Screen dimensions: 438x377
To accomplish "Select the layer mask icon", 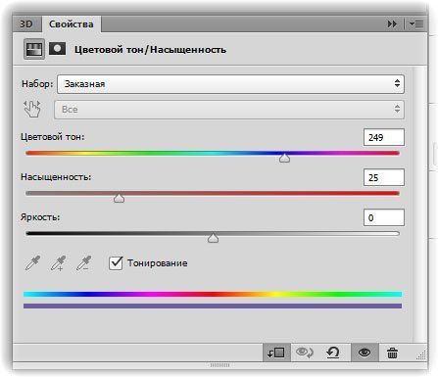I will tap(57, 49).
